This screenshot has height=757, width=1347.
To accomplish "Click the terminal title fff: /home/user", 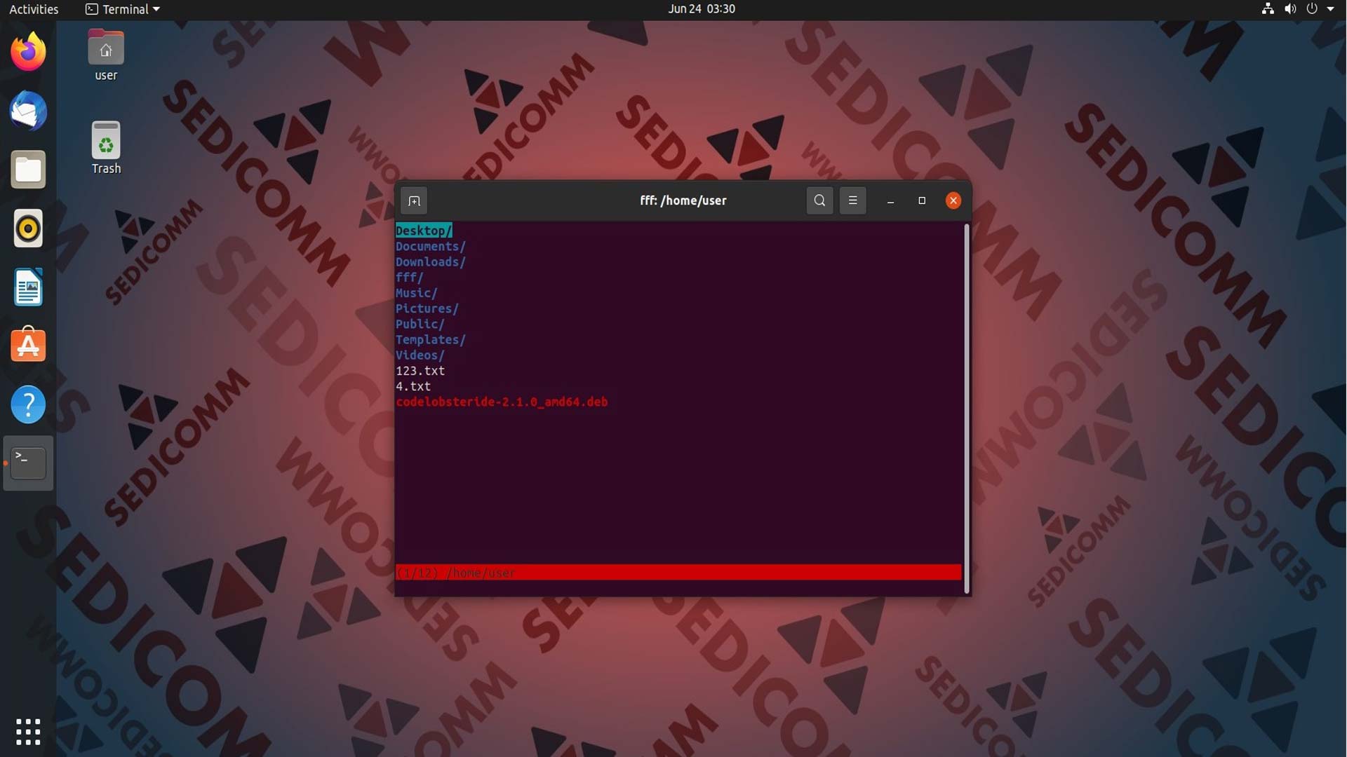I will point(683,201).
